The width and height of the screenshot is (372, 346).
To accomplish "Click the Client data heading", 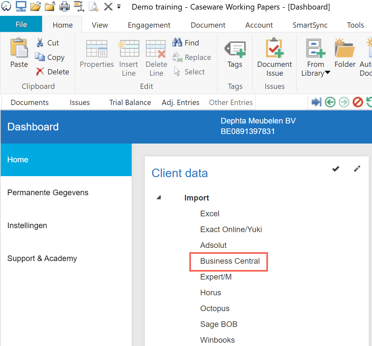I will 180,173.
